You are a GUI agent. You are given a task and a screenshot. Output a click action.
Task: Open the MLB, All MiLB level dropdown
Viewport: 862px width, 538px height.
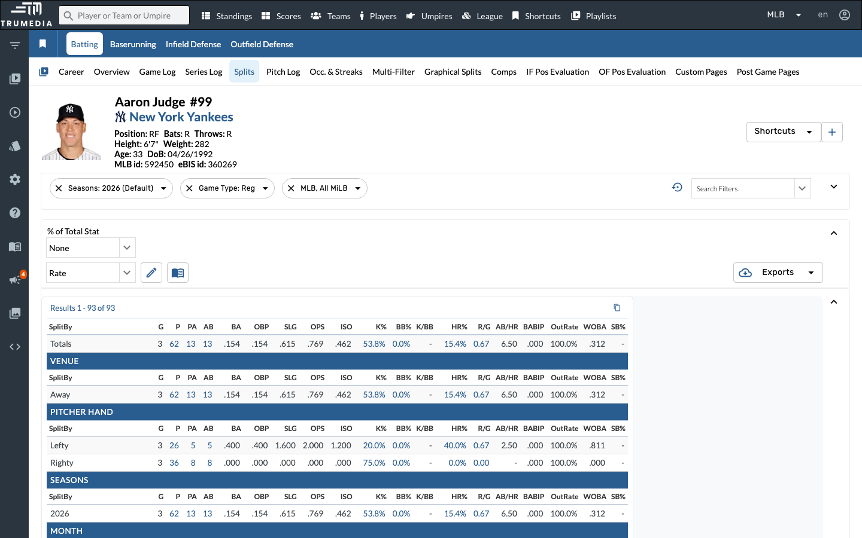coord(358,188)
